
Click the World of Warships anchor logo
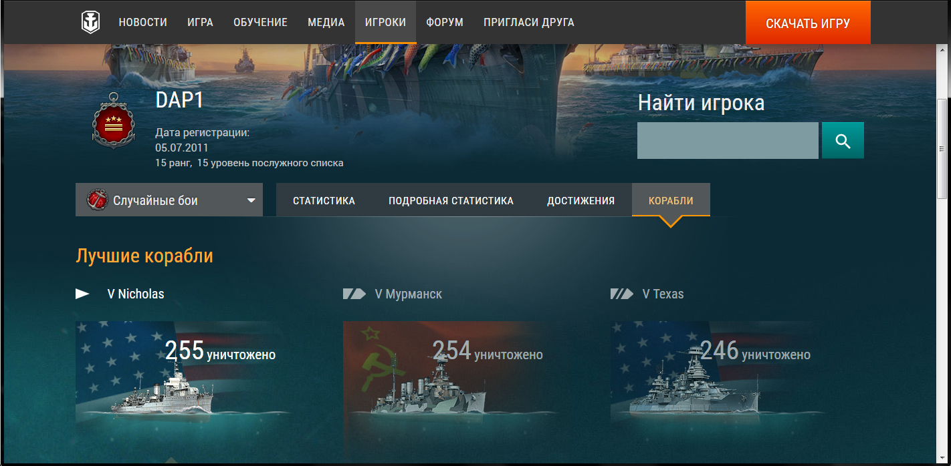pyautogui.click(x=90, y=22)
